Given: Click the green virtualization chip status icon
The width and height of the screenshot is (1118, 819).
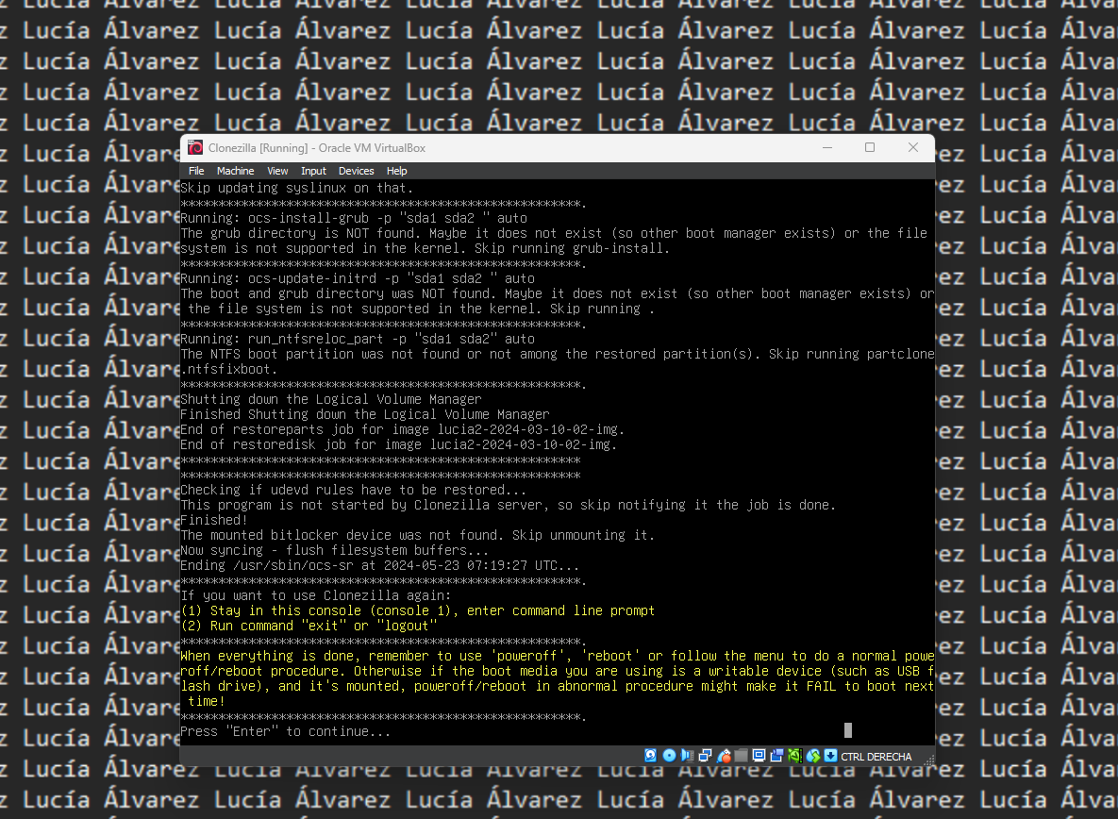Looking at the screenshot, I should 795,756.
